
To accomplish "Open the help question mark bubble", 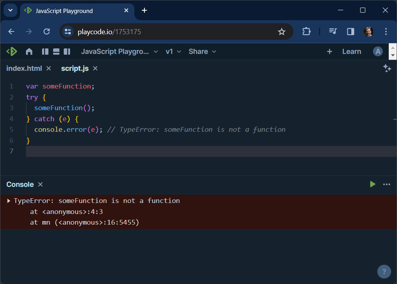I will (x=384, y=271).
